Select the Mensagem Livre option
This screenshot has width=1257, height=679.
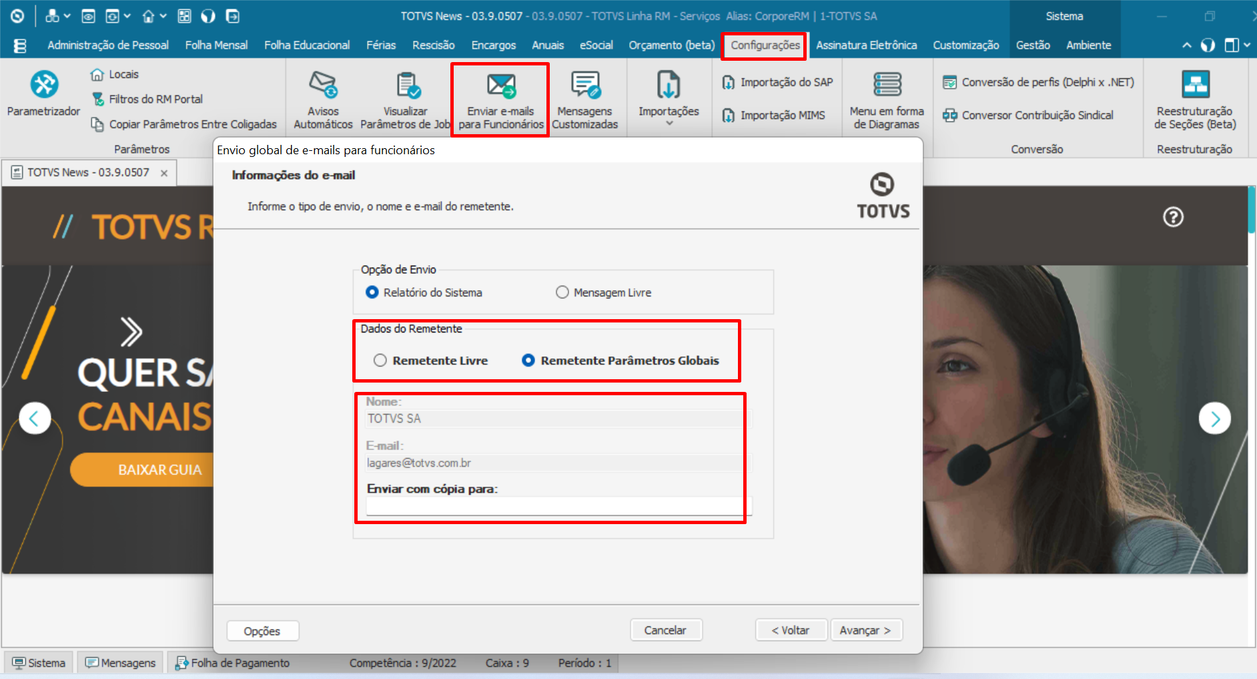pos(603,292)
